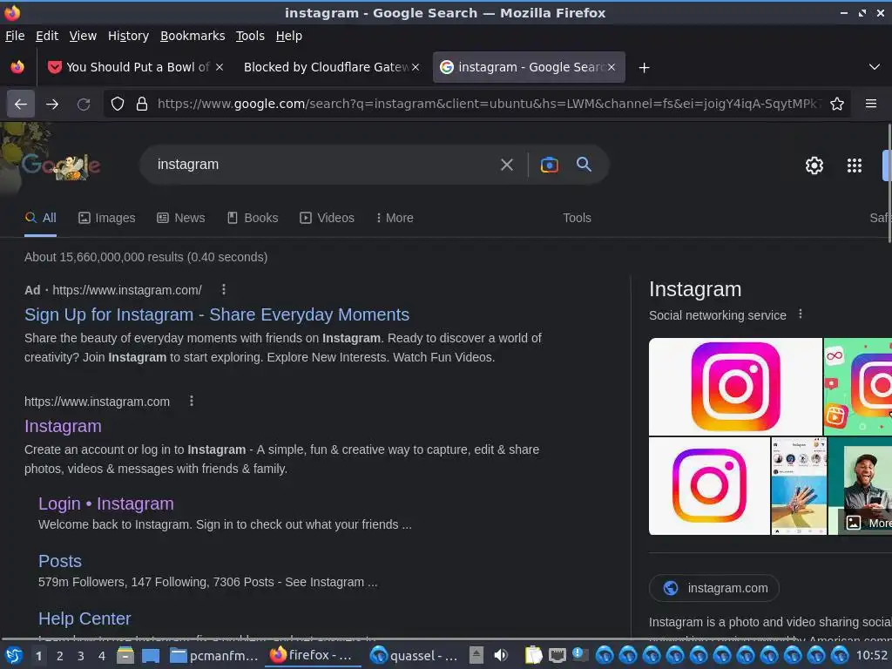The image size is (892, 669).
Task: Select the Videos results tab
Action: point(328,218)
